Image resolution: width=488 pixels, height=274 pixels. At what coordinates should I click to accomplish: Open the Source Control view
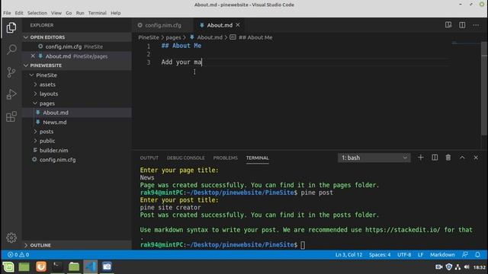click(x=11, y=72)
